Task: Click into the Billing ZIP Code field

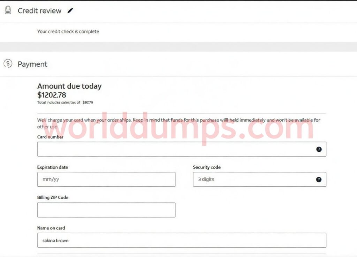Action: pyautogui.click(x=106, y=210)
